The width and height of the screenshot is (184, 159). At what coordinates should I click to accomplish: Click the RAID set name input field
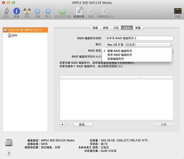139,38
